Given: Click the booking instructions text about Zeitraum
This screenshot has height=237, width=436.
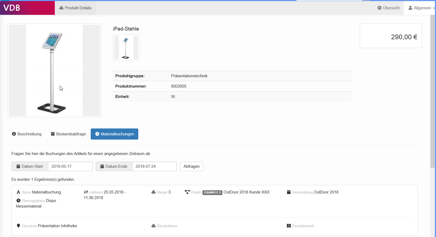Looking at the screenshot, I should pyautogui.click(x=81, y=154).
